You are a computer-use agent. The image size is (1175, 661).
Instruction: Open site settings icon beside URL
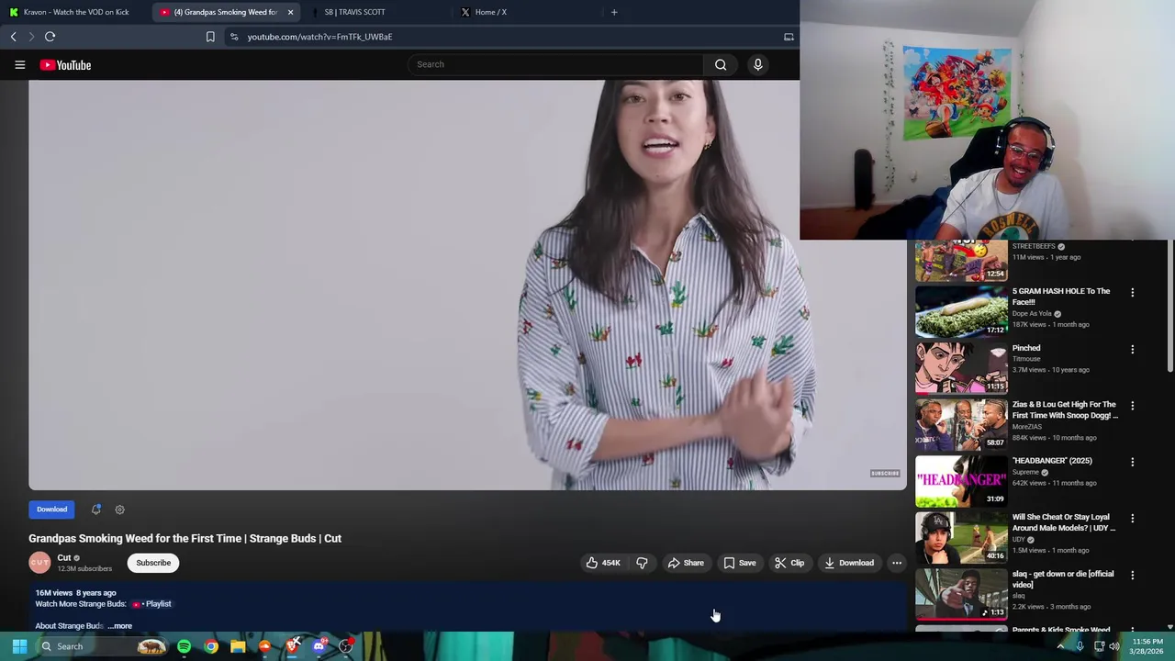pyautogui.click(x=234, y=37)
